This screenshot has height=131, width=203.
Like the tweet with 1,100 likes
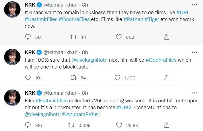[117, 78]
